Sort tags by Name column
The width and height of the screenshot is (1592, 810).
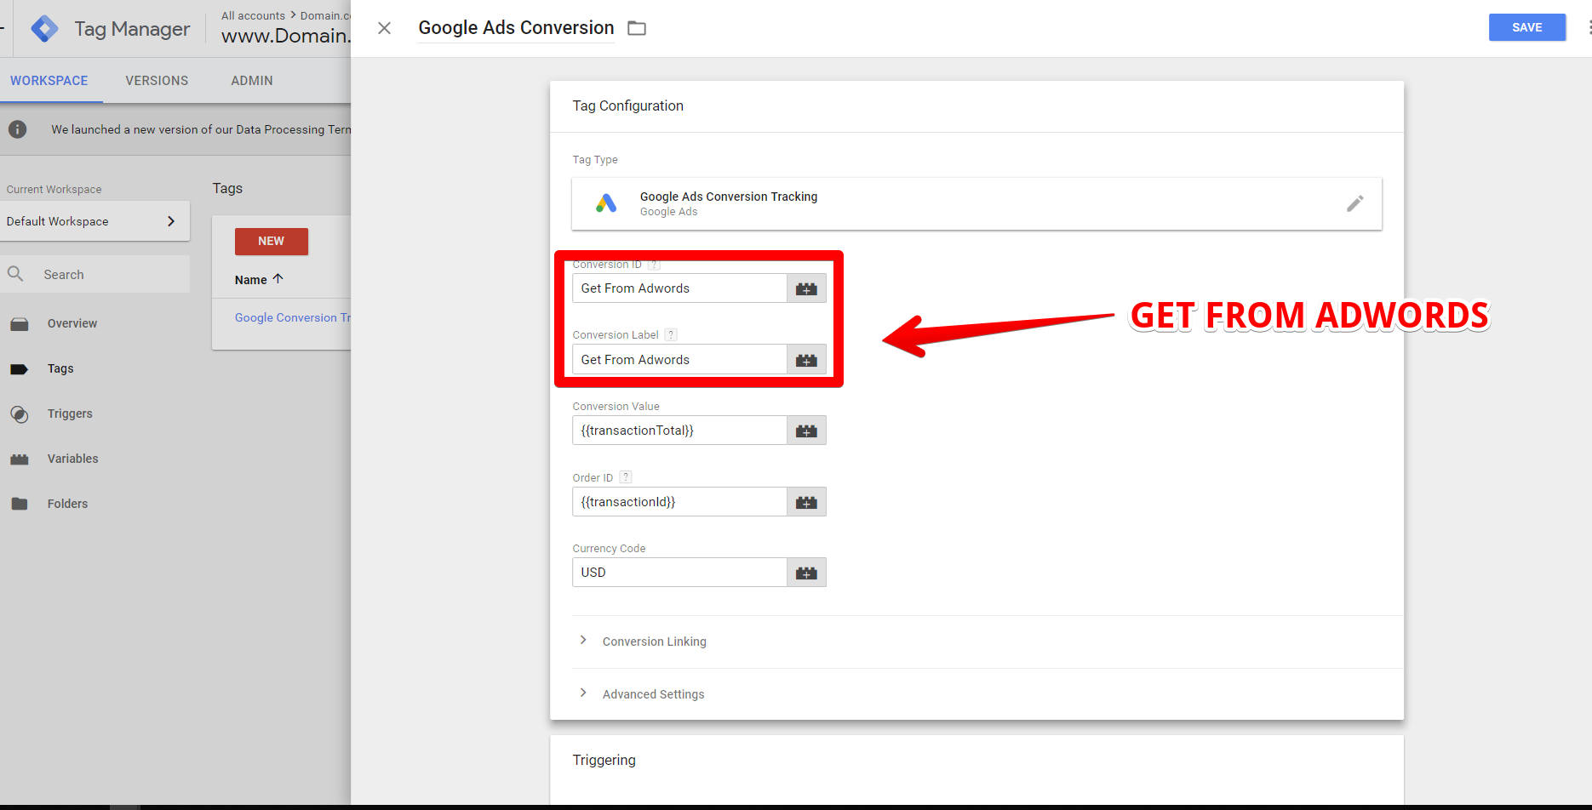pyautogui.click(x=259, y=279)
